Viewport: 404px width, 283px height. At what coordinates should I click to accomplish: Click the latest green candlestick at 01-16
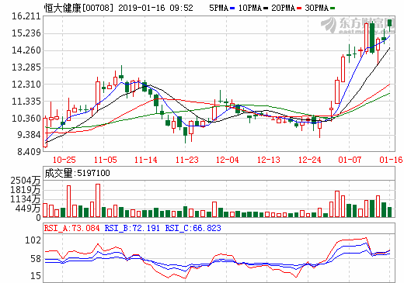[389, 24]
